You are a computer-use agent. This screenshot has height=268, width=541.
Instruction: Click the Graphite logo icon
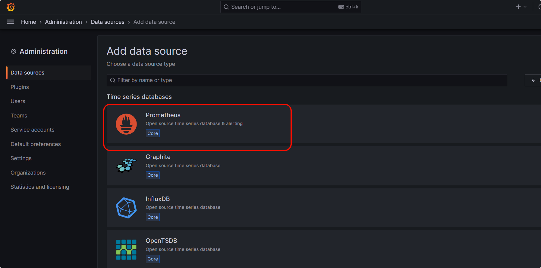coord(126,166)
